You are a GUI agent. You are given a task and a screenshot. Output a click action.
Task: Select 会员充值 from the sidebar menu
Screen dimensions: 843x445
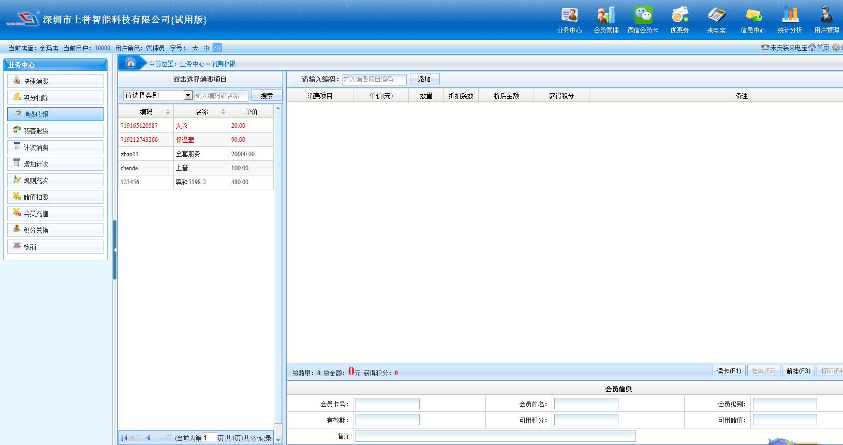click(x=55, y=214)
